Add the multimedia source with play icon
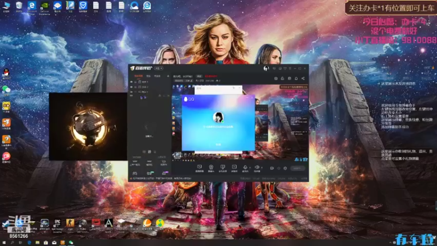Screen dimensions: 437x246 pyautogui.click(x=234, y=168)
